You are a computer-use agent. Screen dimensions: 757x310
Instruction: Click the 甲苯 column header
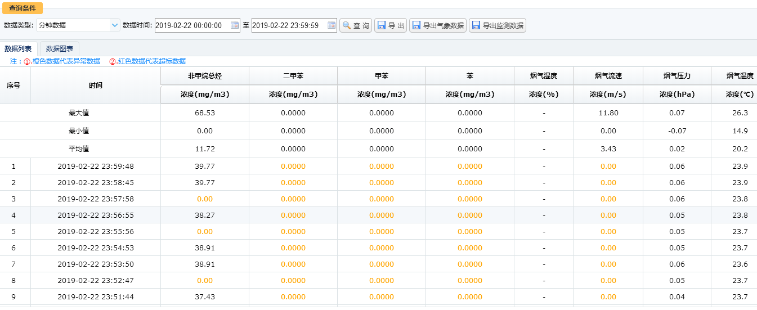coord(382,76)
